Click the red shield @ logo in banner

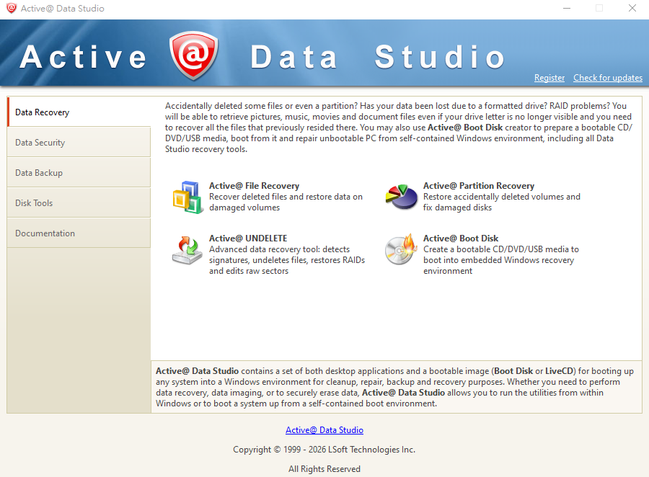(194, 55)
